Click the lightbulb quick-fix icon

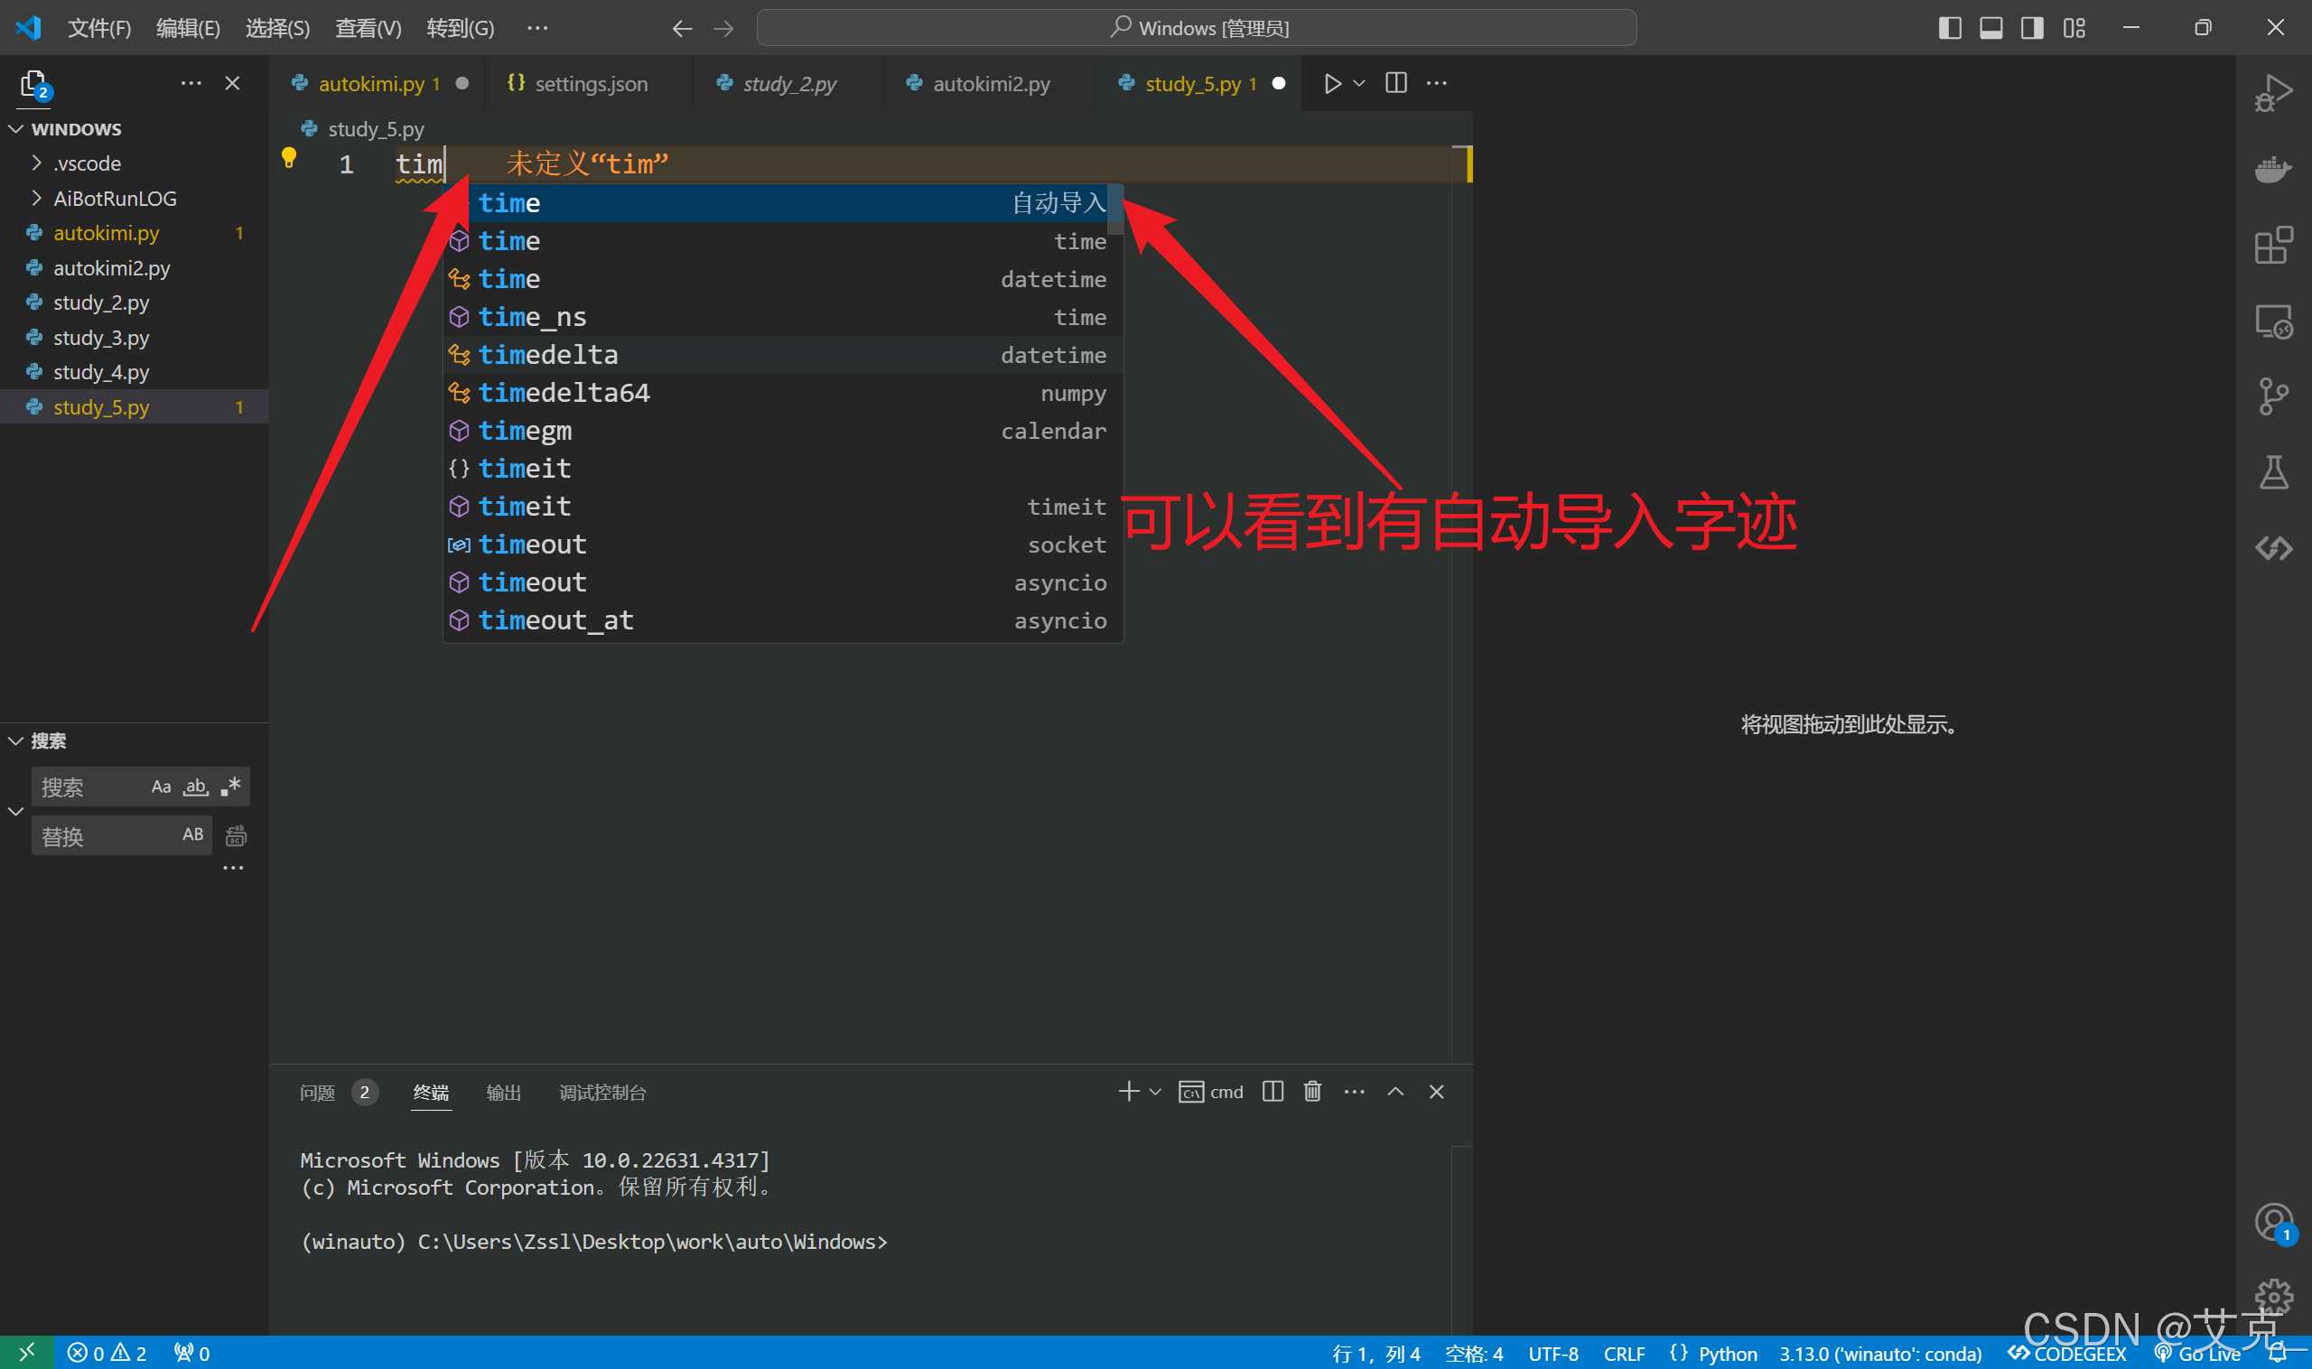[x=289, y=158]
